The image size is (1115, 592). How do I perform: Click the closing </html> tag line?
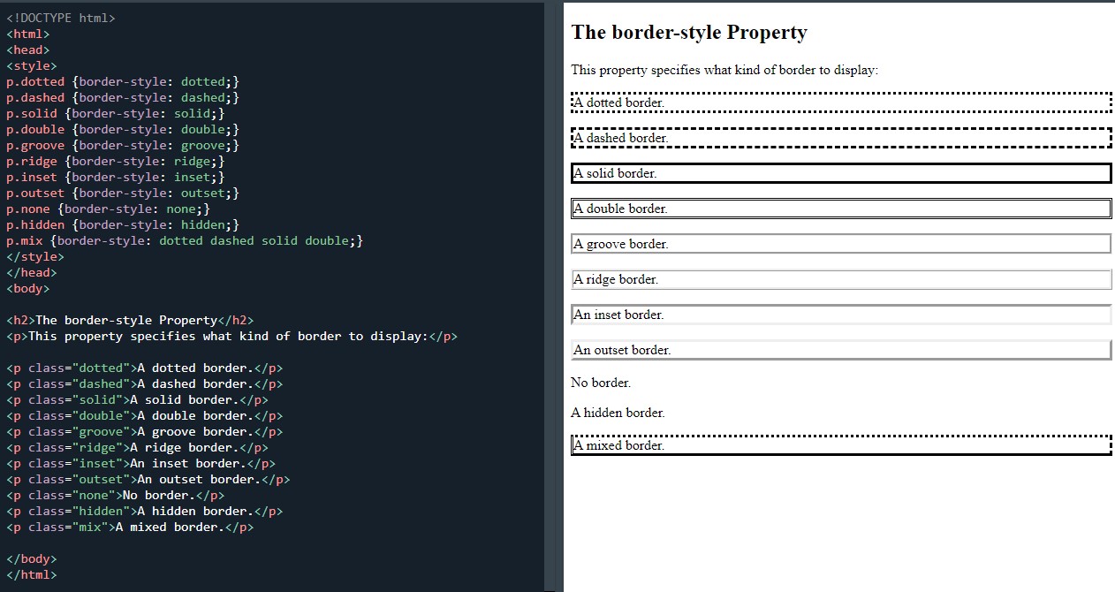32,574
